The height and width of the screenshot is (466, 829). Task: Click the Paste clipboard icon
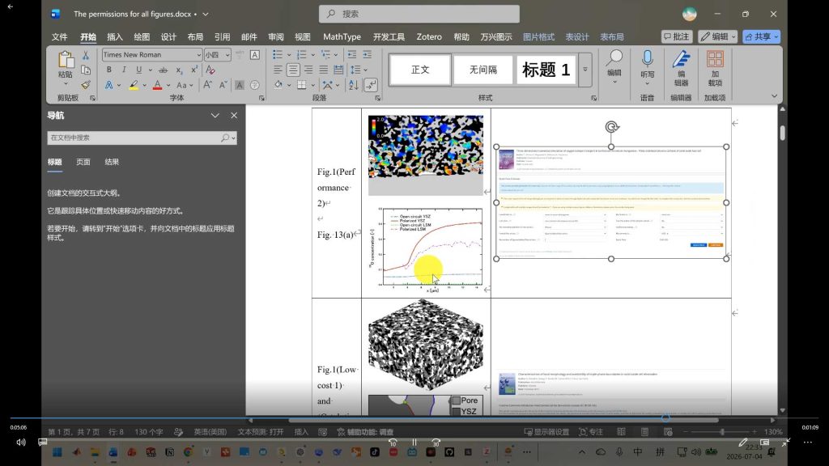coord(66,60)
